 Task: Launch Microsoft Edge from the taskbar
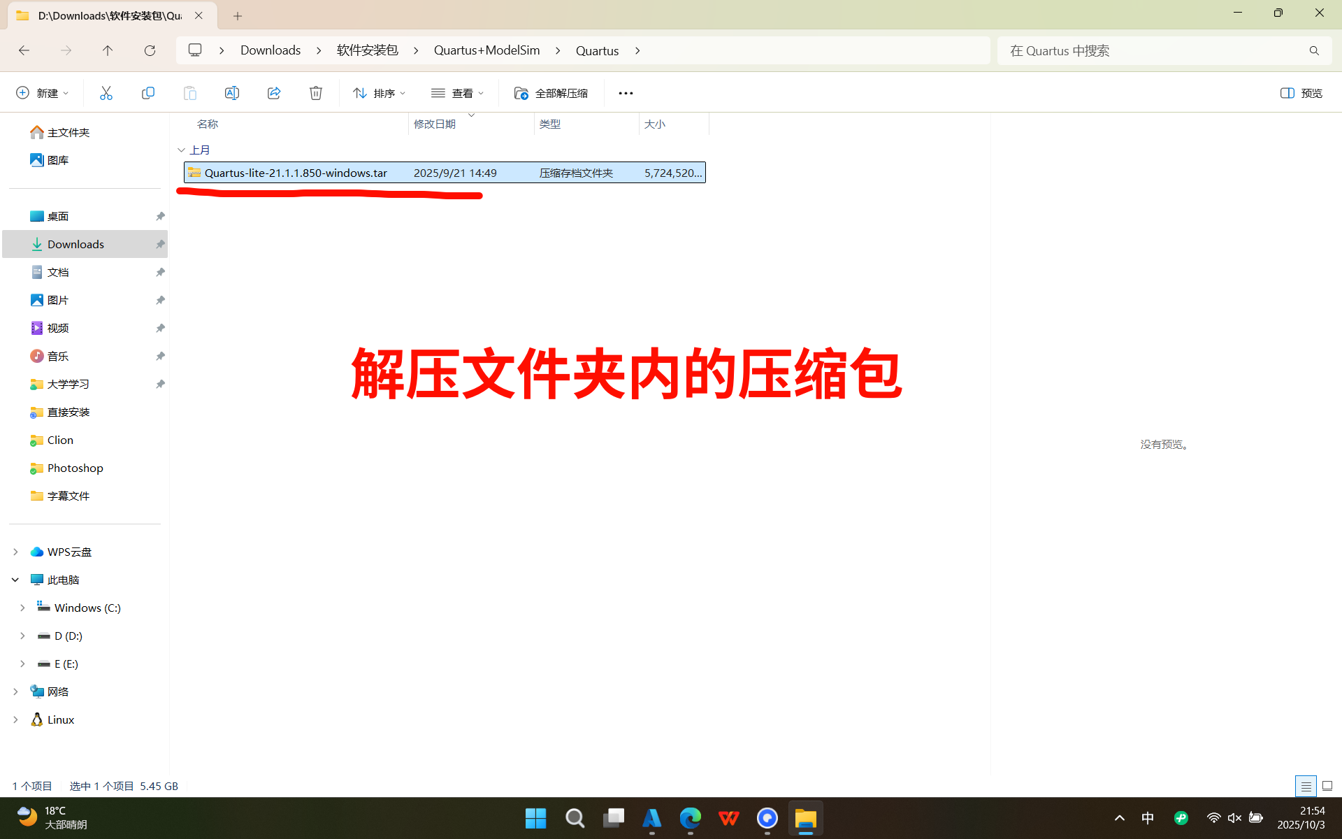[691, 818]
